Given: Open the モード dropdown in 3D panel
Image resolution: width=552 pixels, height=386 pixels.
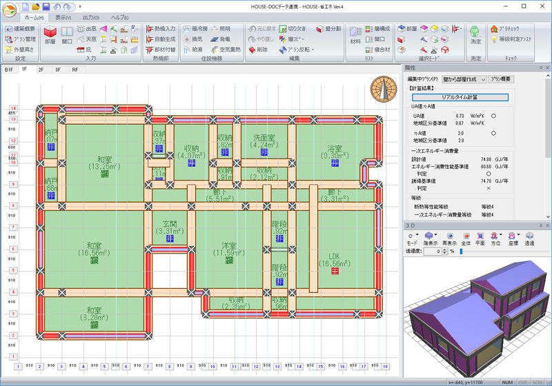Looking at the screenshot, I should pyautogui.click(x=417, y=235).
